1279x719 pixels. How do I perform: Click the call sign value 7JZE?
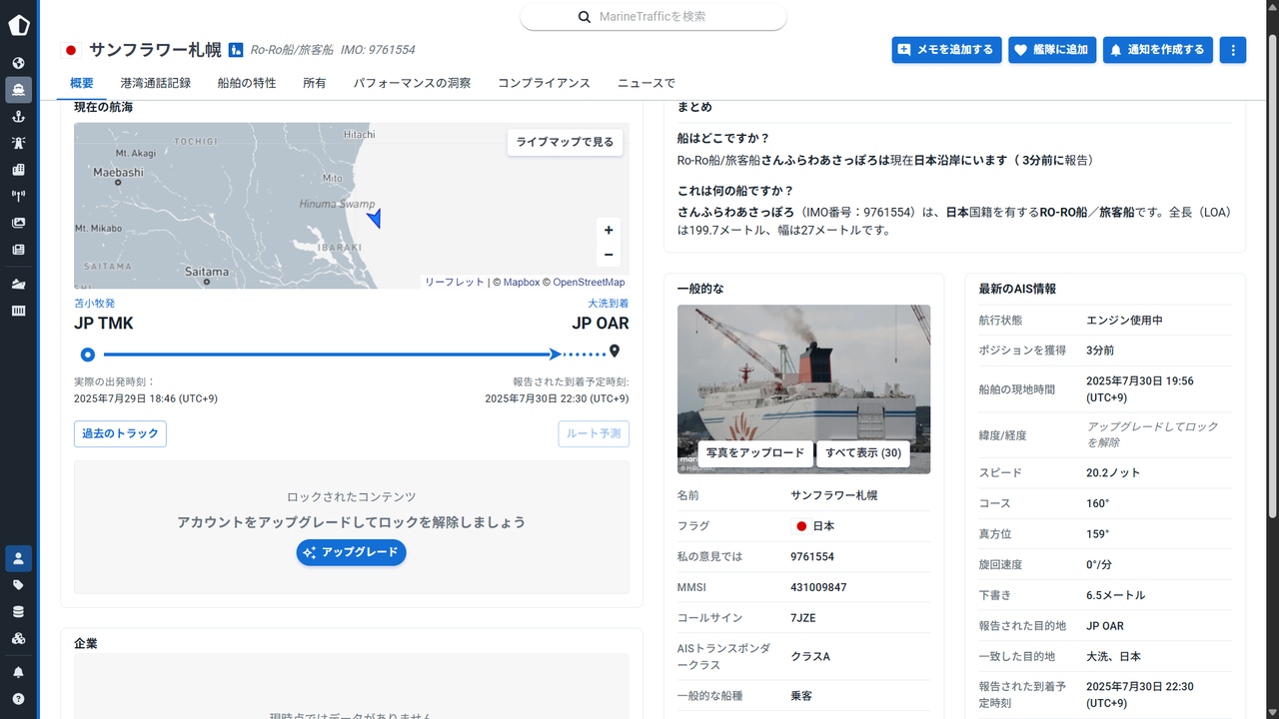pyautogui.click(x=803, y=618)
